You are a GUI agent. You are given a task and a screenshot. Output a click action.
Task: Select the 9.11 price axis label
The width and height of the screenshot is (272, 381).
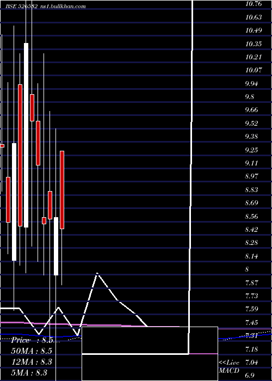[251, 163]
